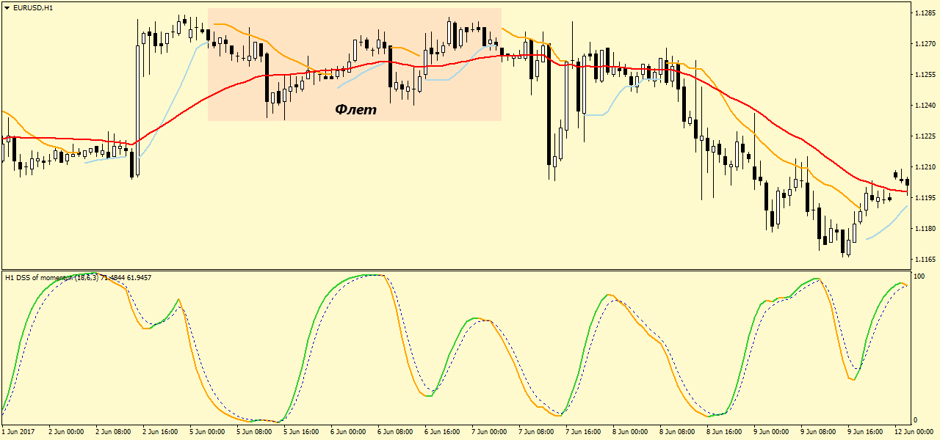Click the 1.1225 price level on the axis

[924, 136]
